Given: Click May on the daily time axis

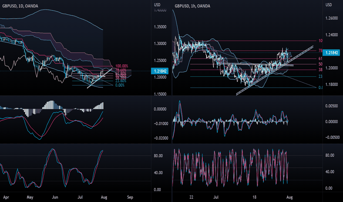Looking at the screenshot, I should pyautogui.click(x=30, y=197).
